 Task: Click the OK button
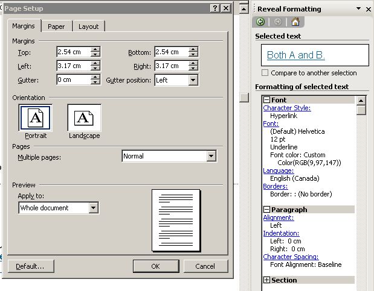pos(155,266)
